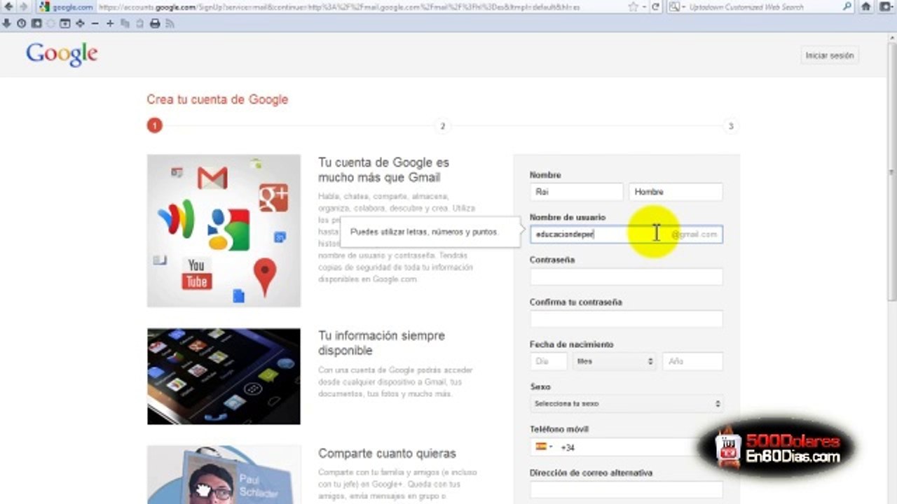
Task: Click the 'Comparte cuanto quieras' heading
Action: [387, 454]
